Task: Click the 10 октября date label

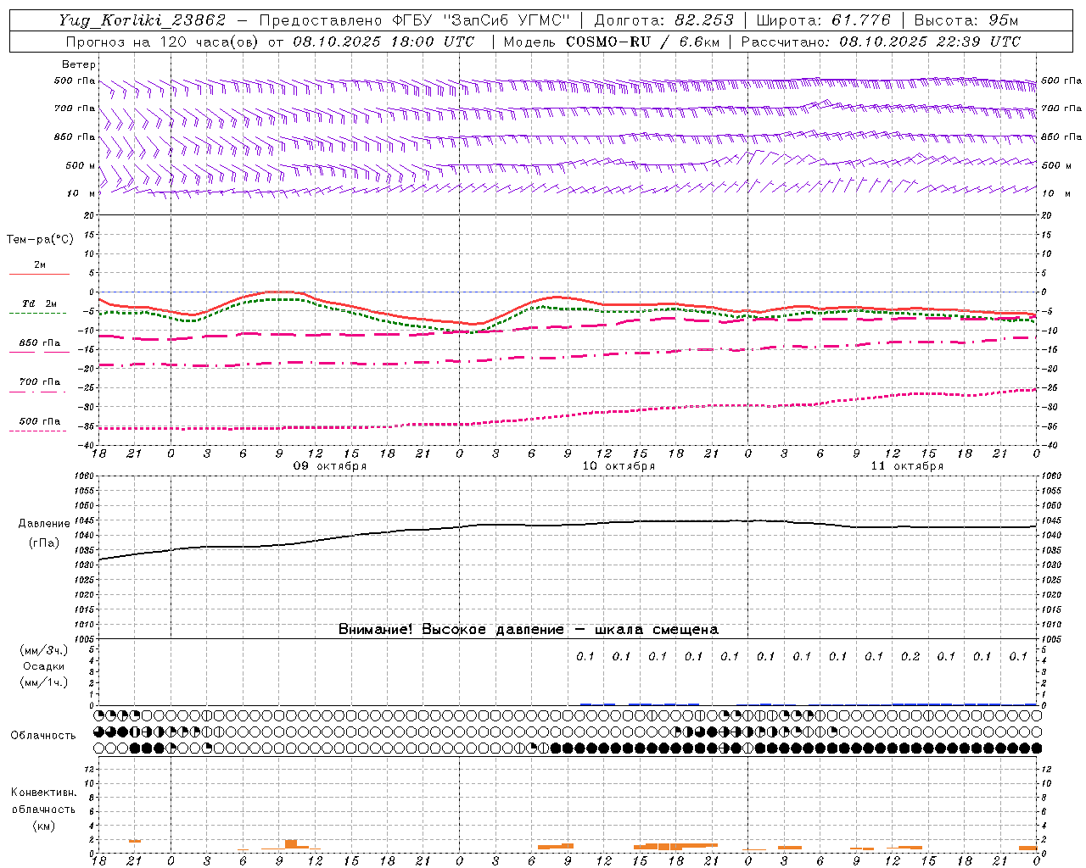Action: tap(619, 466)
